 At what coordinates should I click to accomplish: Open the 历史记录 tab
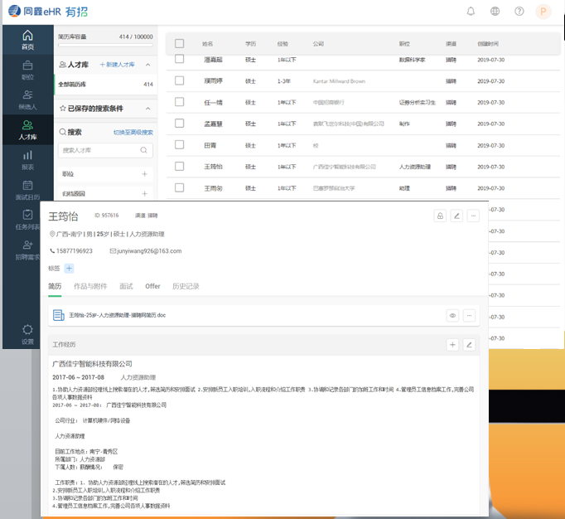coord(185,286)
